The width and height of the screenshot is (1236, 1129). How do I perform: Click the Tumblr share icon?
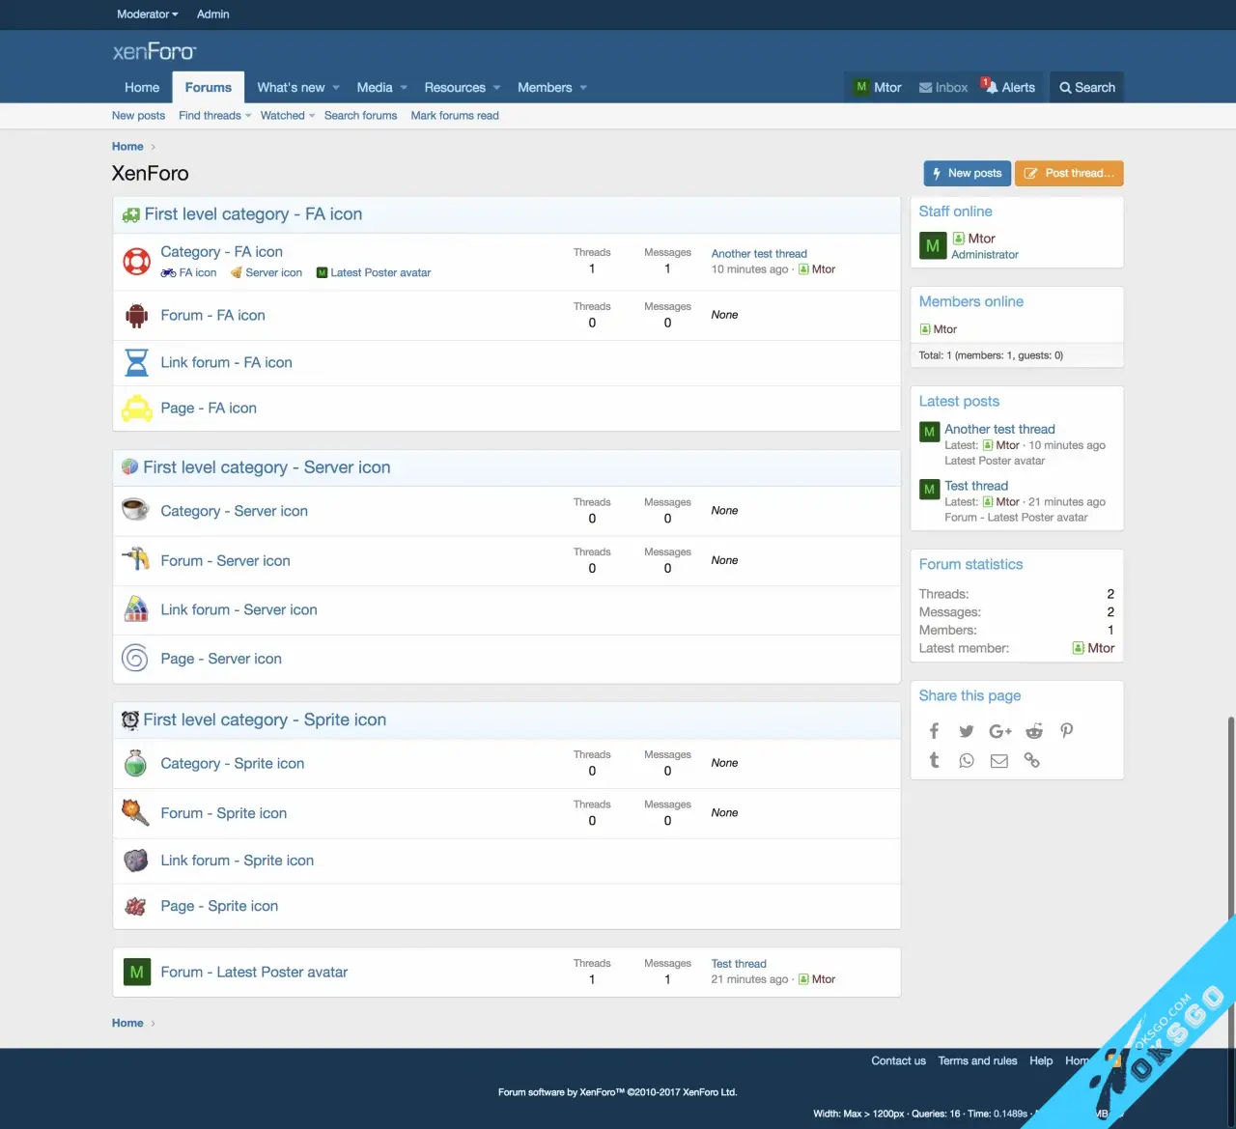click(934, 761)
